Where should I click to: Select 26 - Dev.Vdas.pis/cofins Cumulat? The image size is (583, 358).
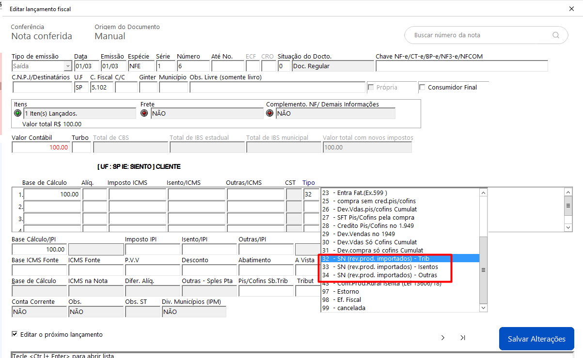[400, 209]
